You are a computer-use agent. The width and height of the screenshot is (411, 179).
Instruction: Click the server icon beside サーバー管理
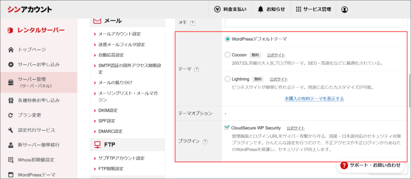point(11,82)
